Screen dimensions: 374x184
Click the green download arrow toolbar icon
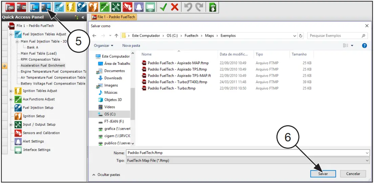pyautogui.click(x=212, y=7)
